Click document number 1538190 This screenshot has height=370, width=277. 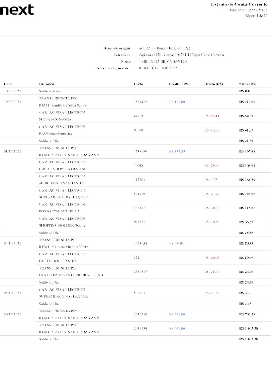coord(140,151)
